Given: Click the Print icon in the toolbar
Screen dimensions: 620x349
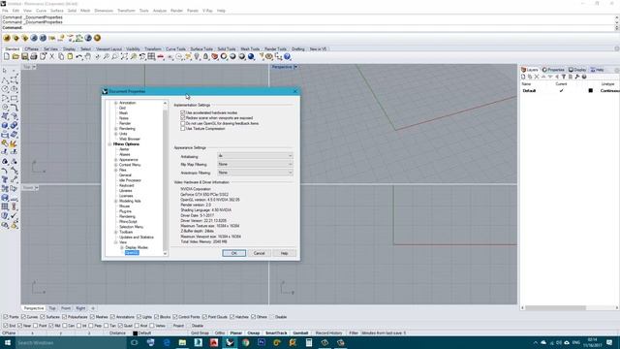Looking at the screenshot, I should point(34,57).
